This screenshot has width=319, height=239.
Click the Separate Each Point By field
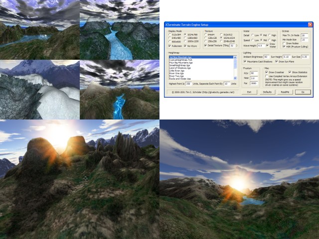[x=227, y=84]
